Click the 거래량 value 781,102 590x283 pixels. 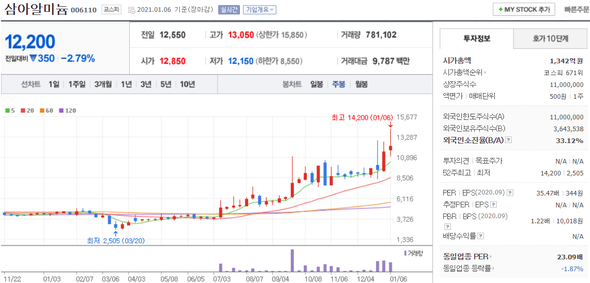coord(381,35)
